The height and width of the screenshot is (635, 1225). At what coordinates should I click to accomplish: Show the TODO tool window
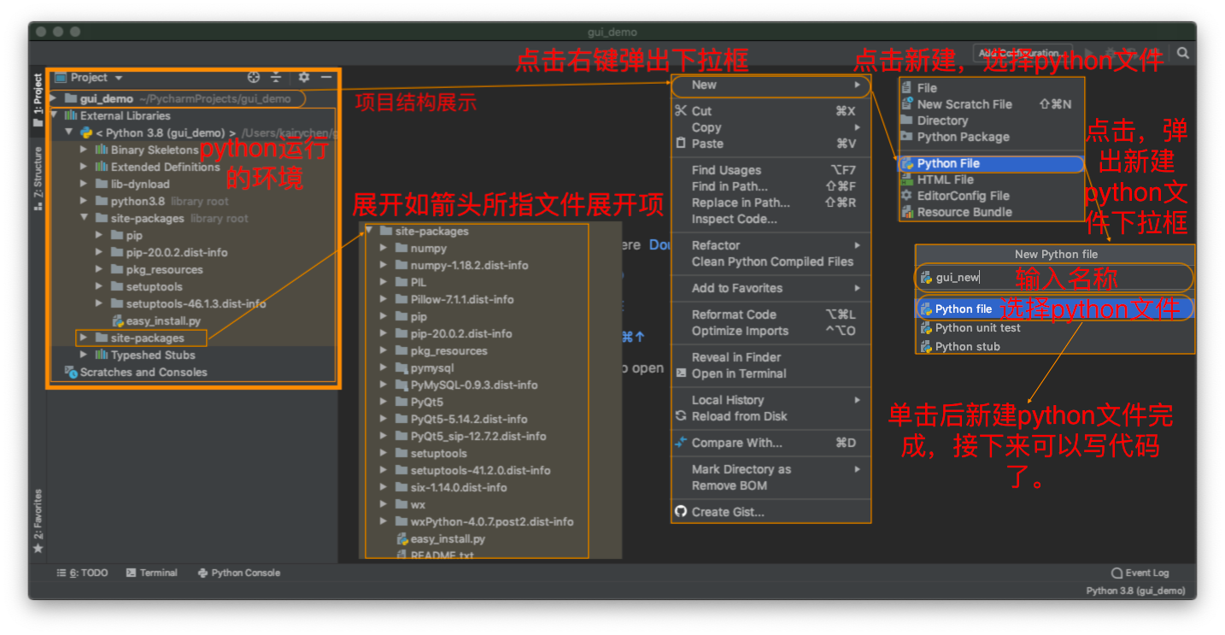(82, 573)
